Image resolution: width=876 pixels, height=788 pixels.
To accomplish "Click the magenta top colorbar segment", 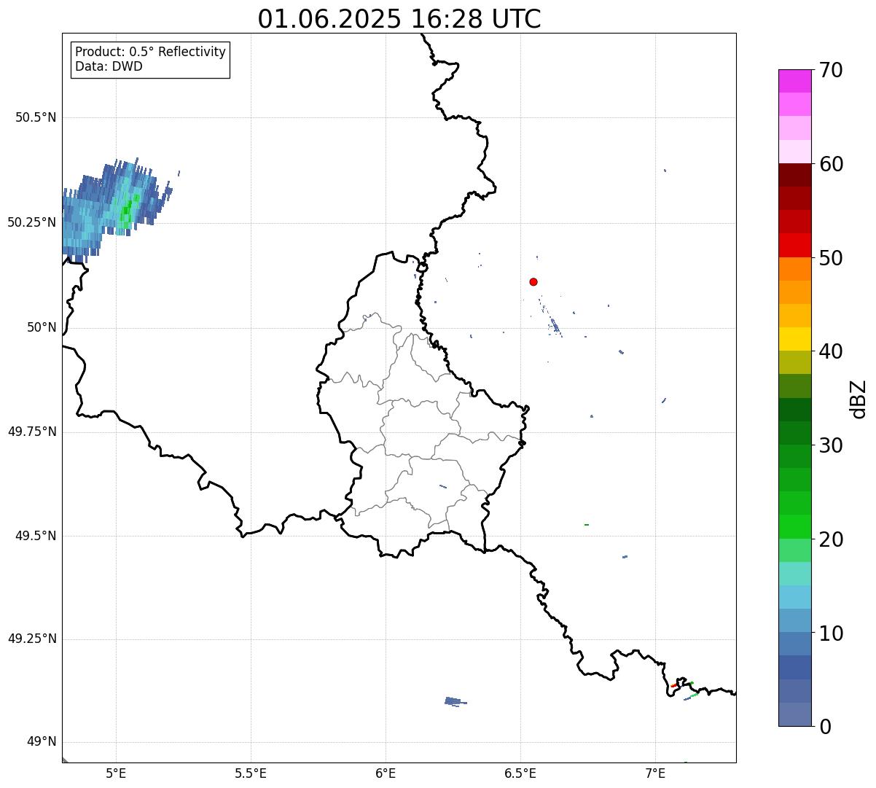I will (794, 81).
